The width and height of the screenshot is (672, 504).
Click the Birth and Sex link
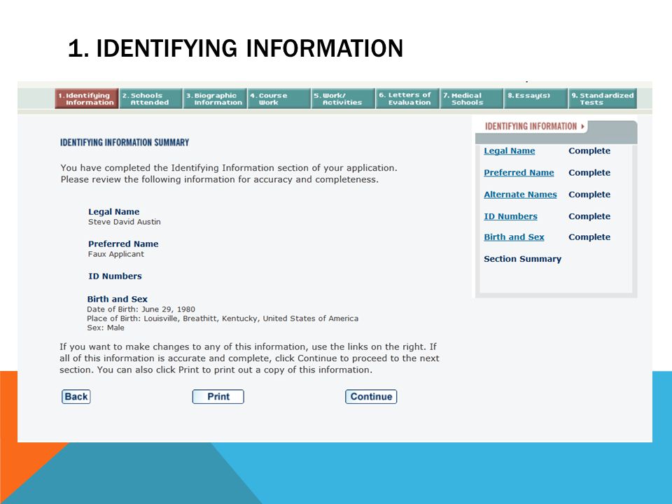pyautogui.click(x=514, y=237)
